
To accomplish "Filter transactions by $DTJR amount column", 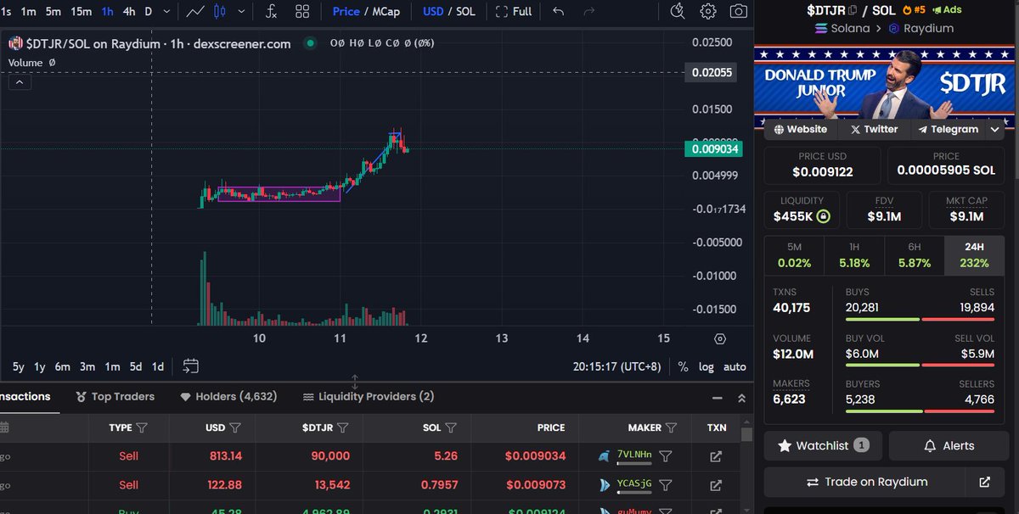I will coord(342,427).
